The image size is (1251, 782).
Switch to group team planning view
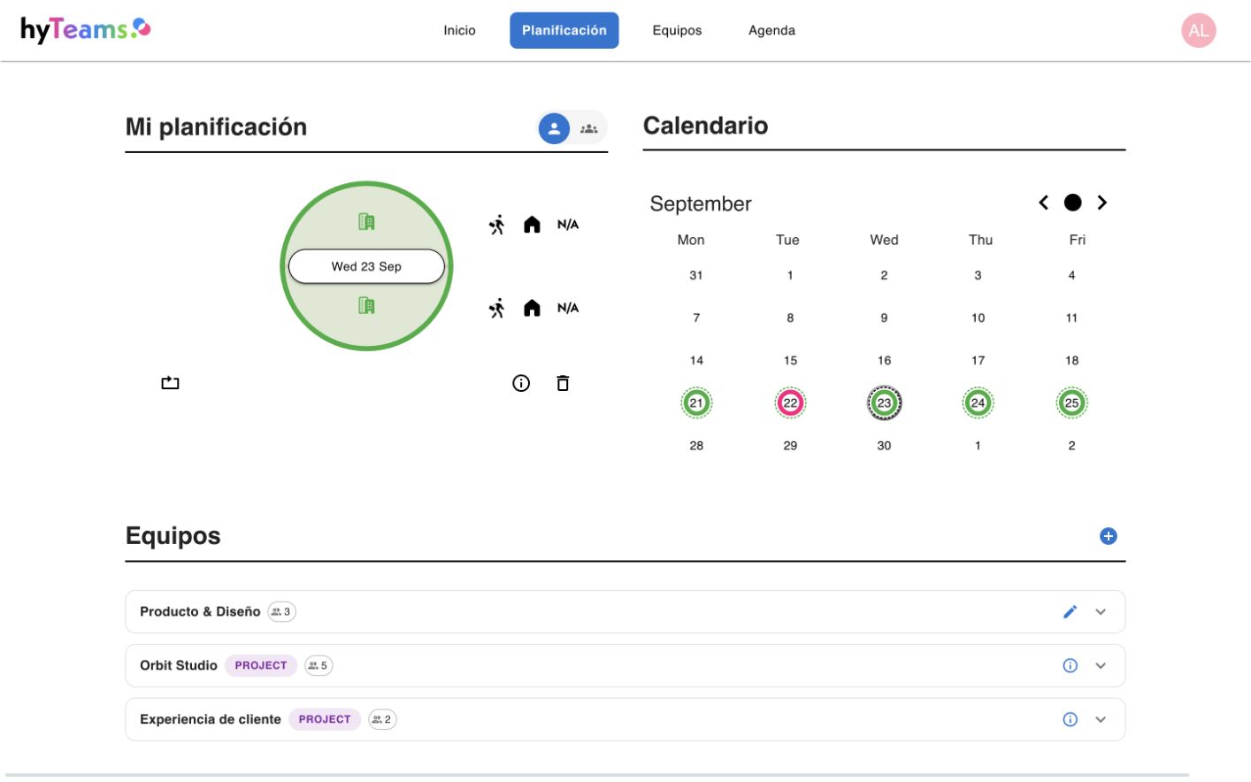(589, 128)
